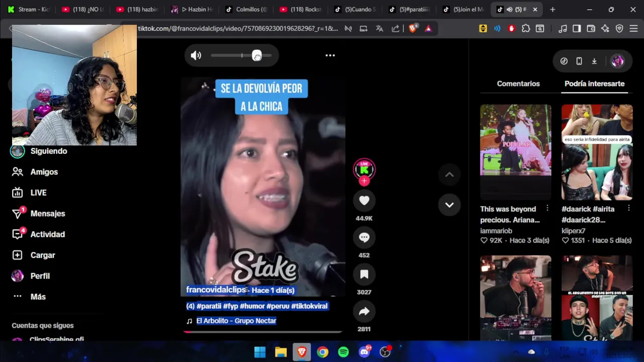
Task: Click the Brave Shields lion icon
Action: click(413, 29)
